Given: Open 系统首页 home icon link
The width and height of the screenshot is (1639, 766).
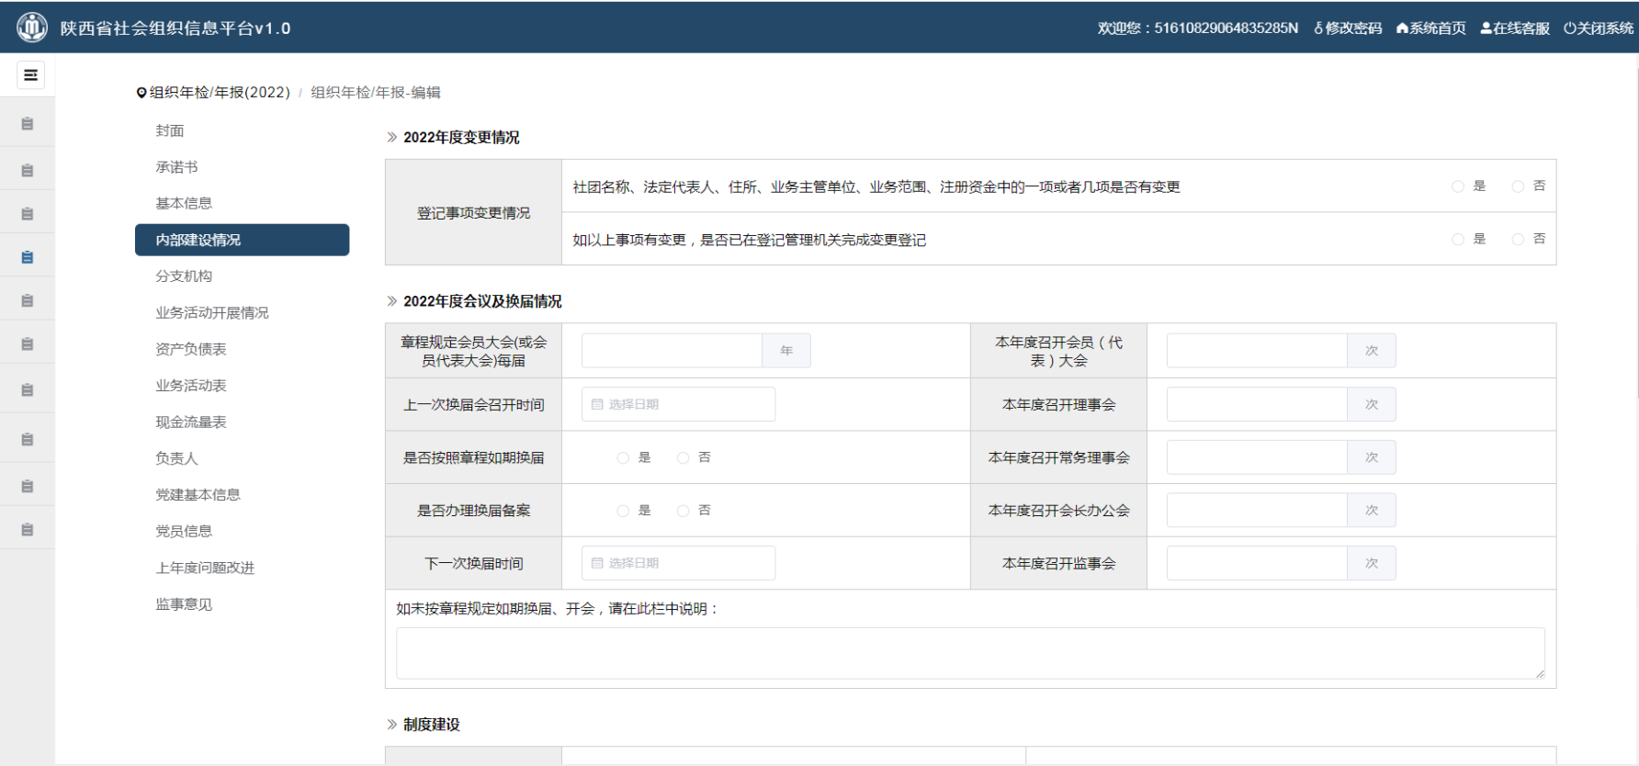Looking at the screenshot, I should pos(1430,28).
